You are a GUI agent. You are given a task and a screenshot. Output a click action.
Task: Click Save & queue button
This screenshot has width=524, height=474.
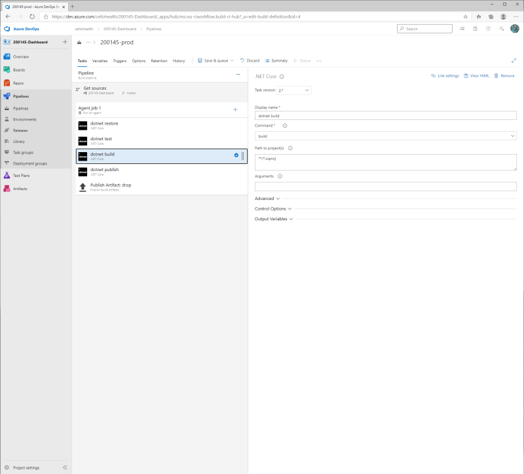point(213,60)
